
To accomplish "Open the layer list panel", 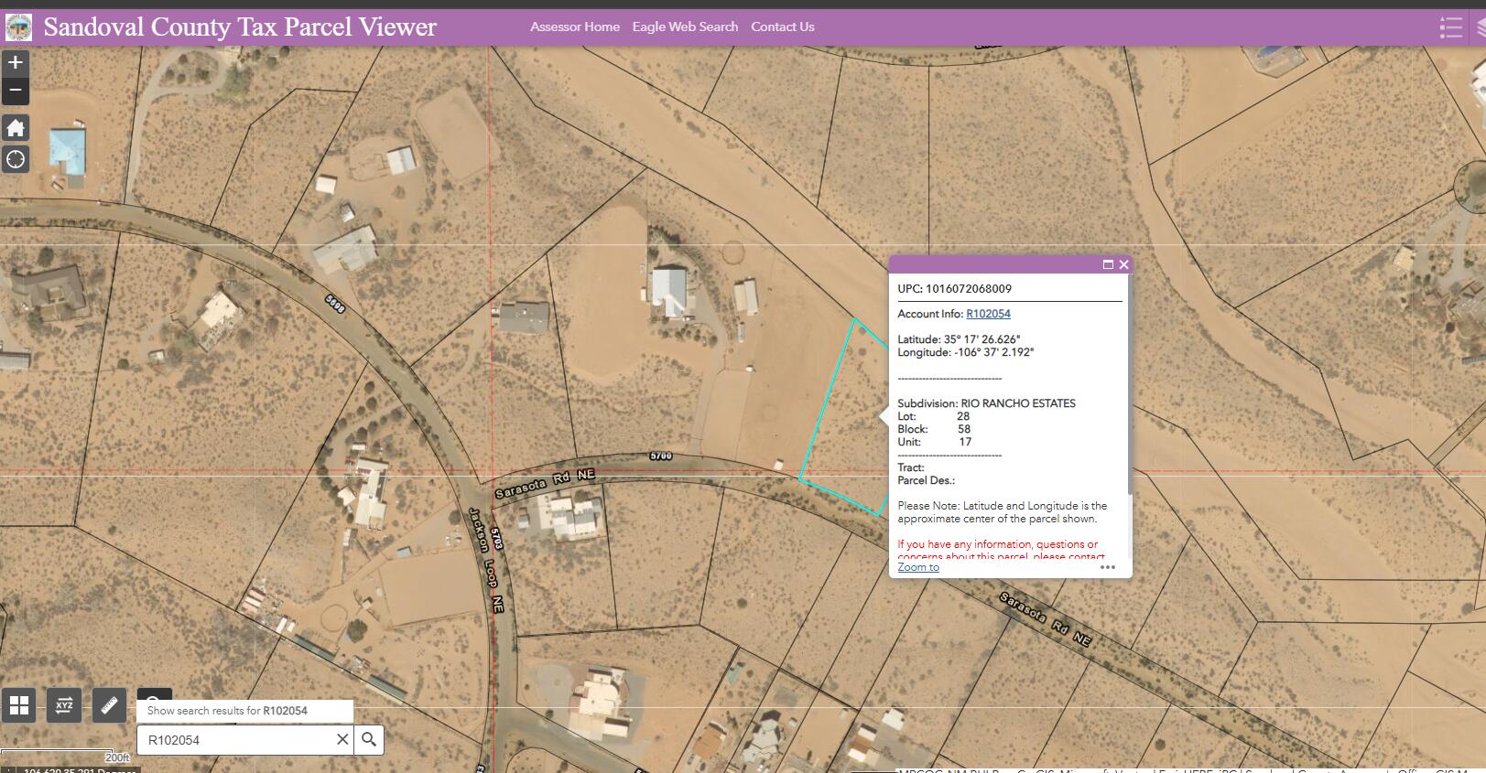I will click(1479, 27).
